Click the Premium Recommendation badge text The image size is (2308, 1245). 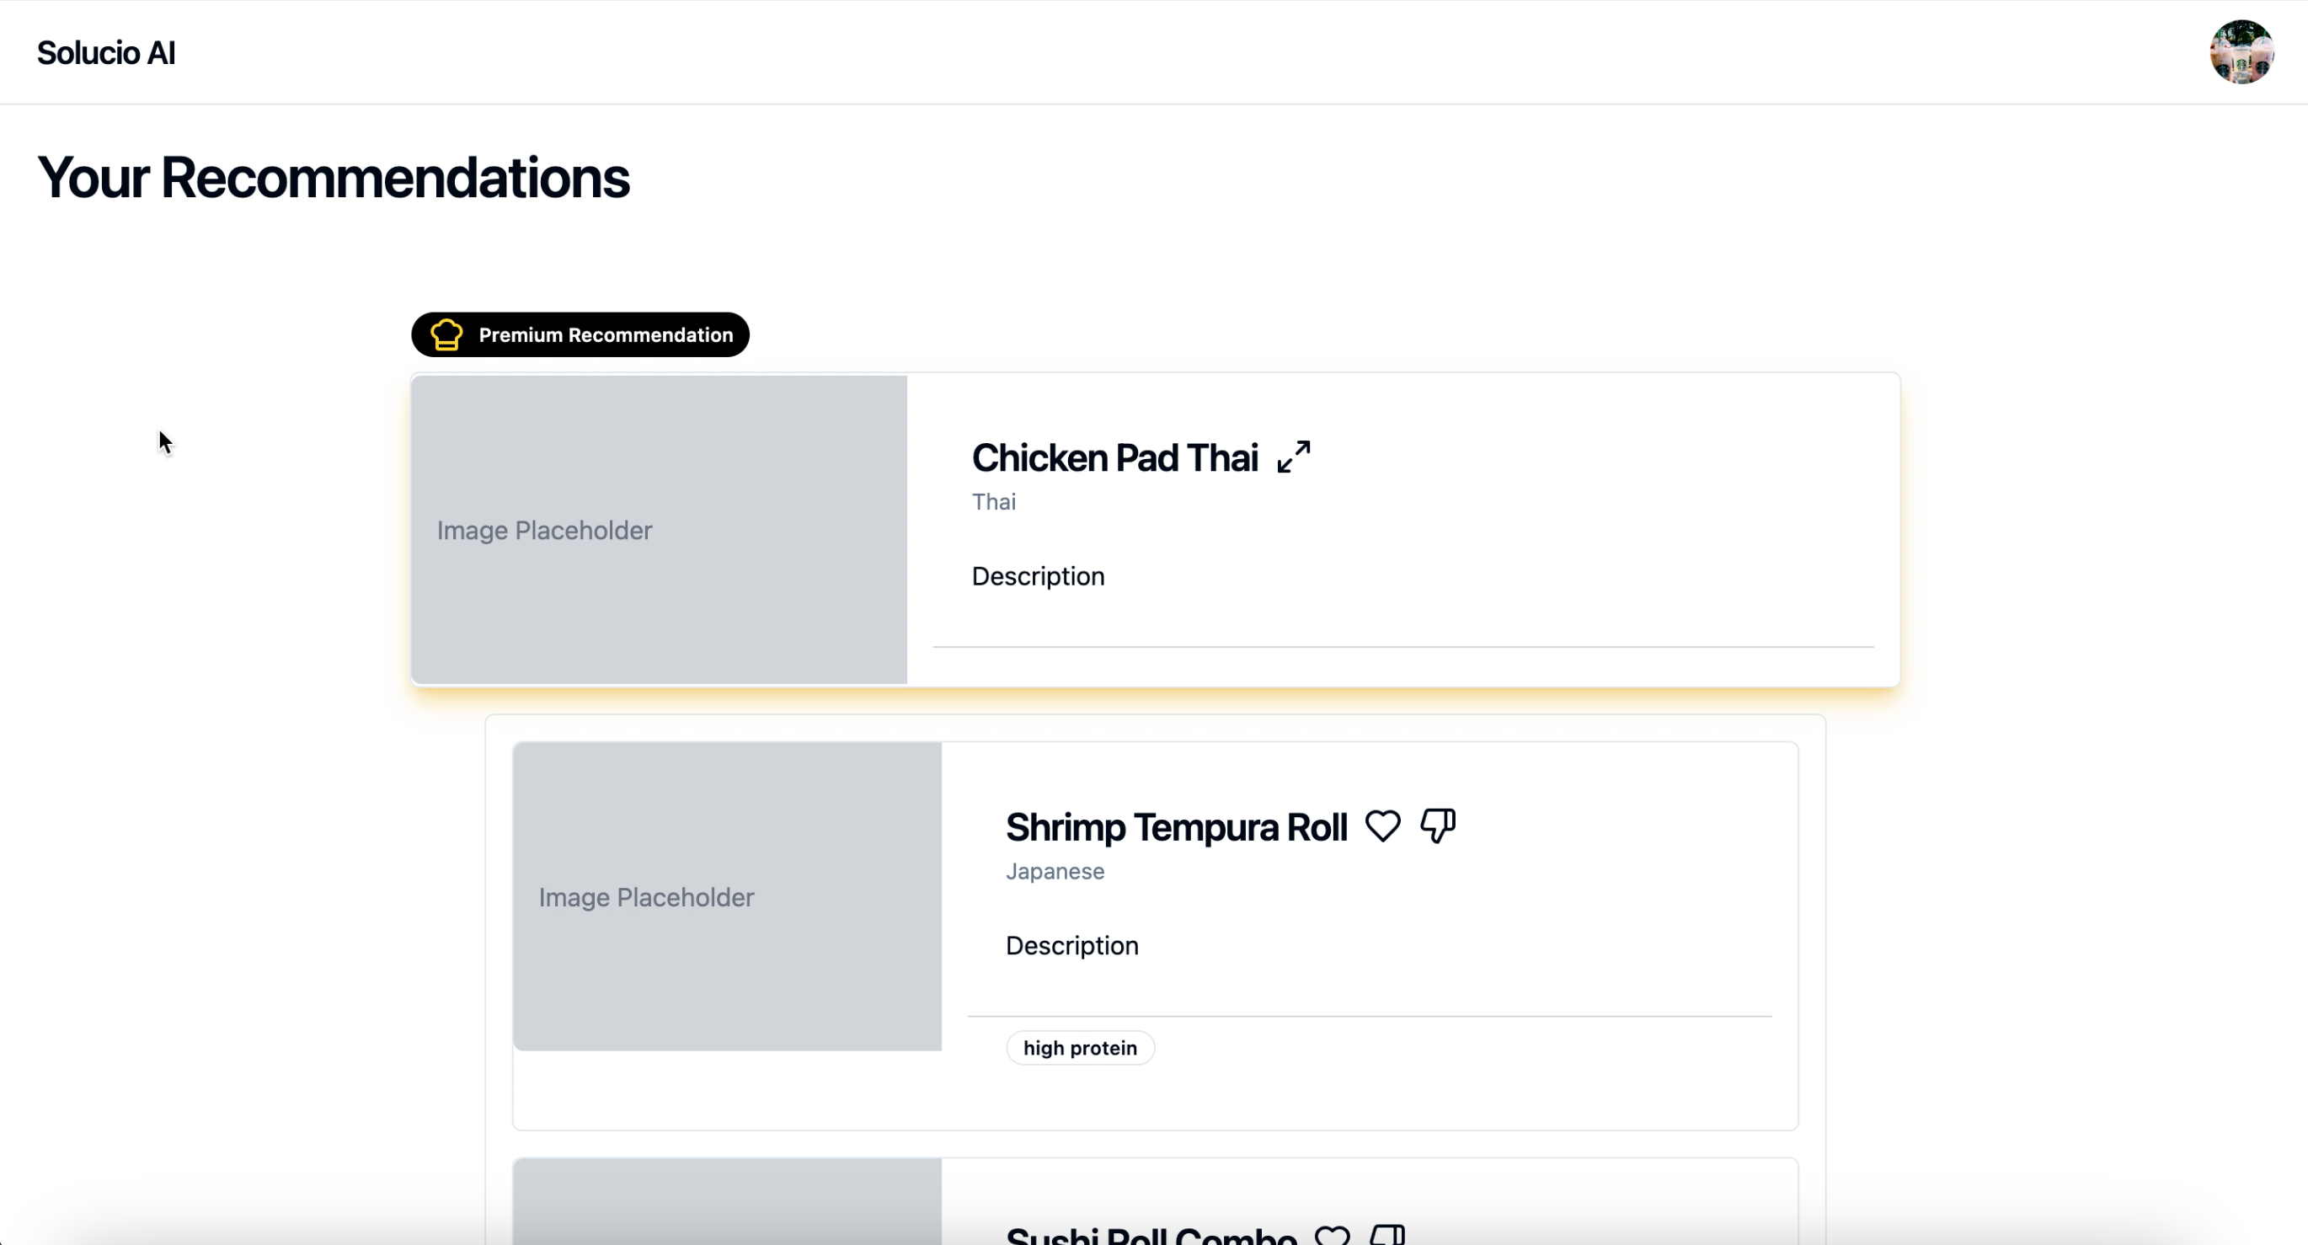[x=606, y=335]
